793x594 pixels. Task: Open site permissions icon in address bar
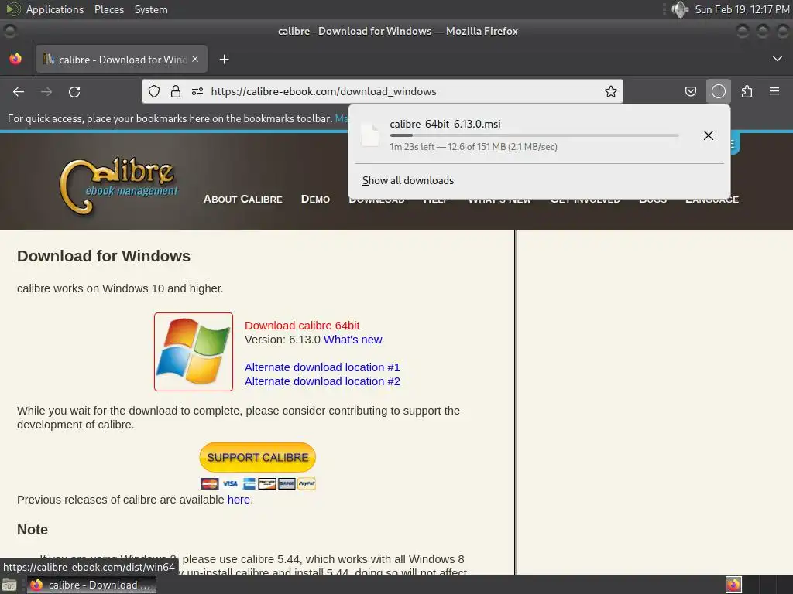[x=197, y=91]
